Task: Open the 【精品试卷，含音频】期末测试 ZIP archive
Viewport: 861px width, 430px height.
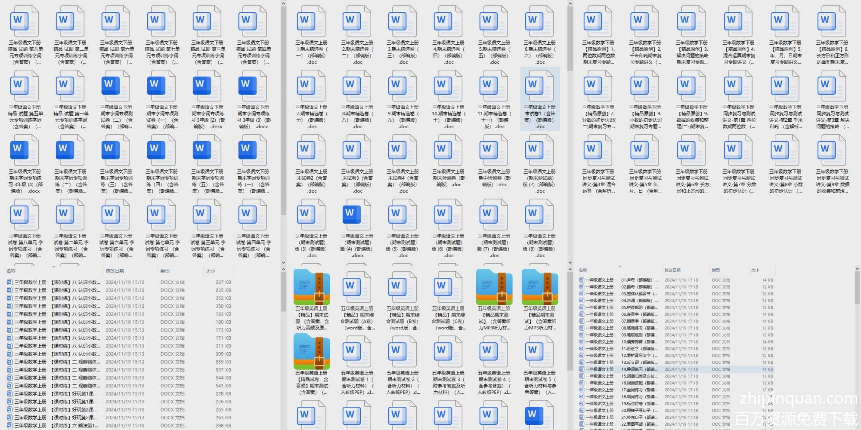Action: pyautogui.click(x=312, y=350)
